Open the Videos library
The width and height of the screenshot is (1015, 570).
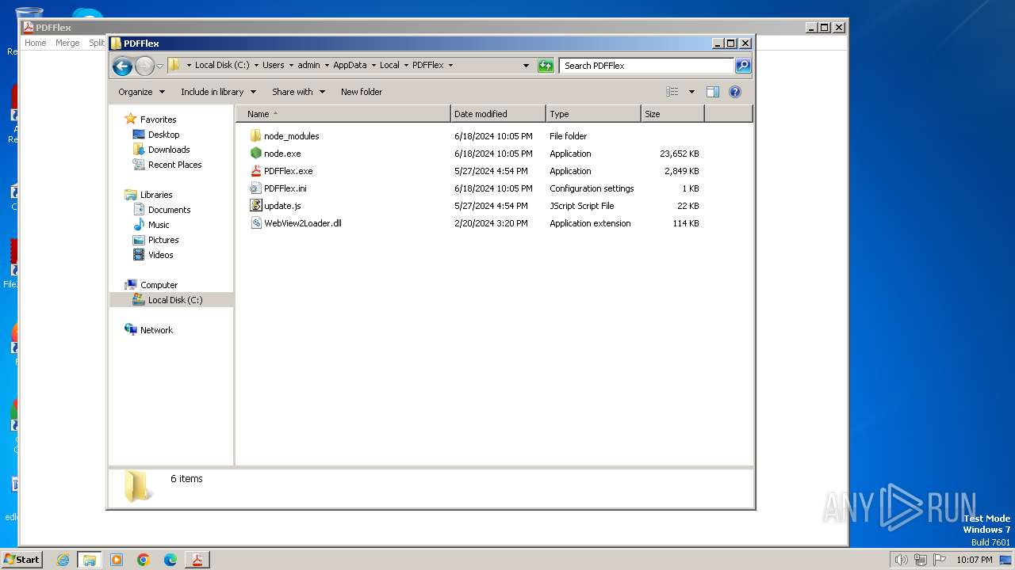[x=160, y=255]
